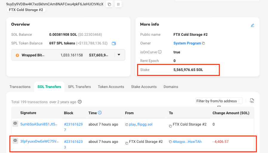
Task: Toggle Time column clock format
Action: [100, 113]
